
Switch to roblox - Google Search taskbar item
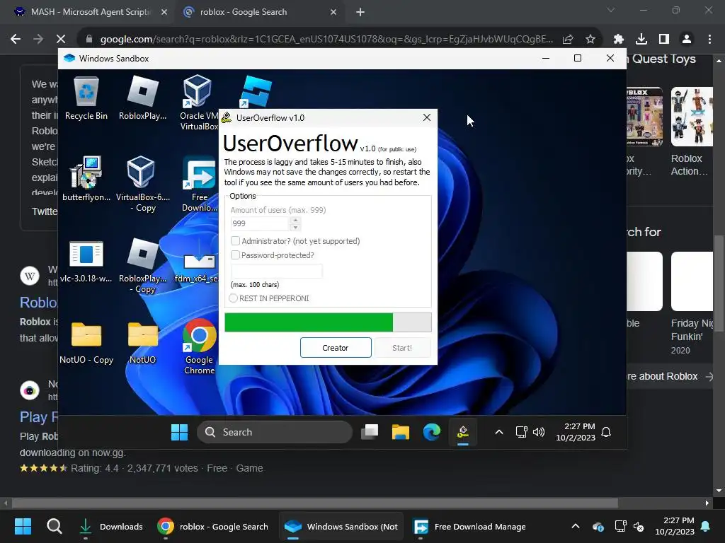212,526
